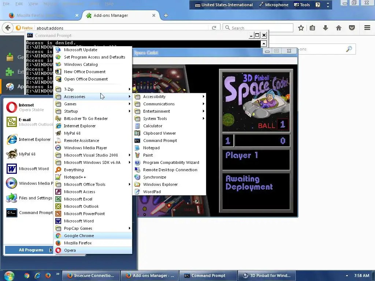Open 3D Pinball taskbar button
375x281 pixels.
267,276
